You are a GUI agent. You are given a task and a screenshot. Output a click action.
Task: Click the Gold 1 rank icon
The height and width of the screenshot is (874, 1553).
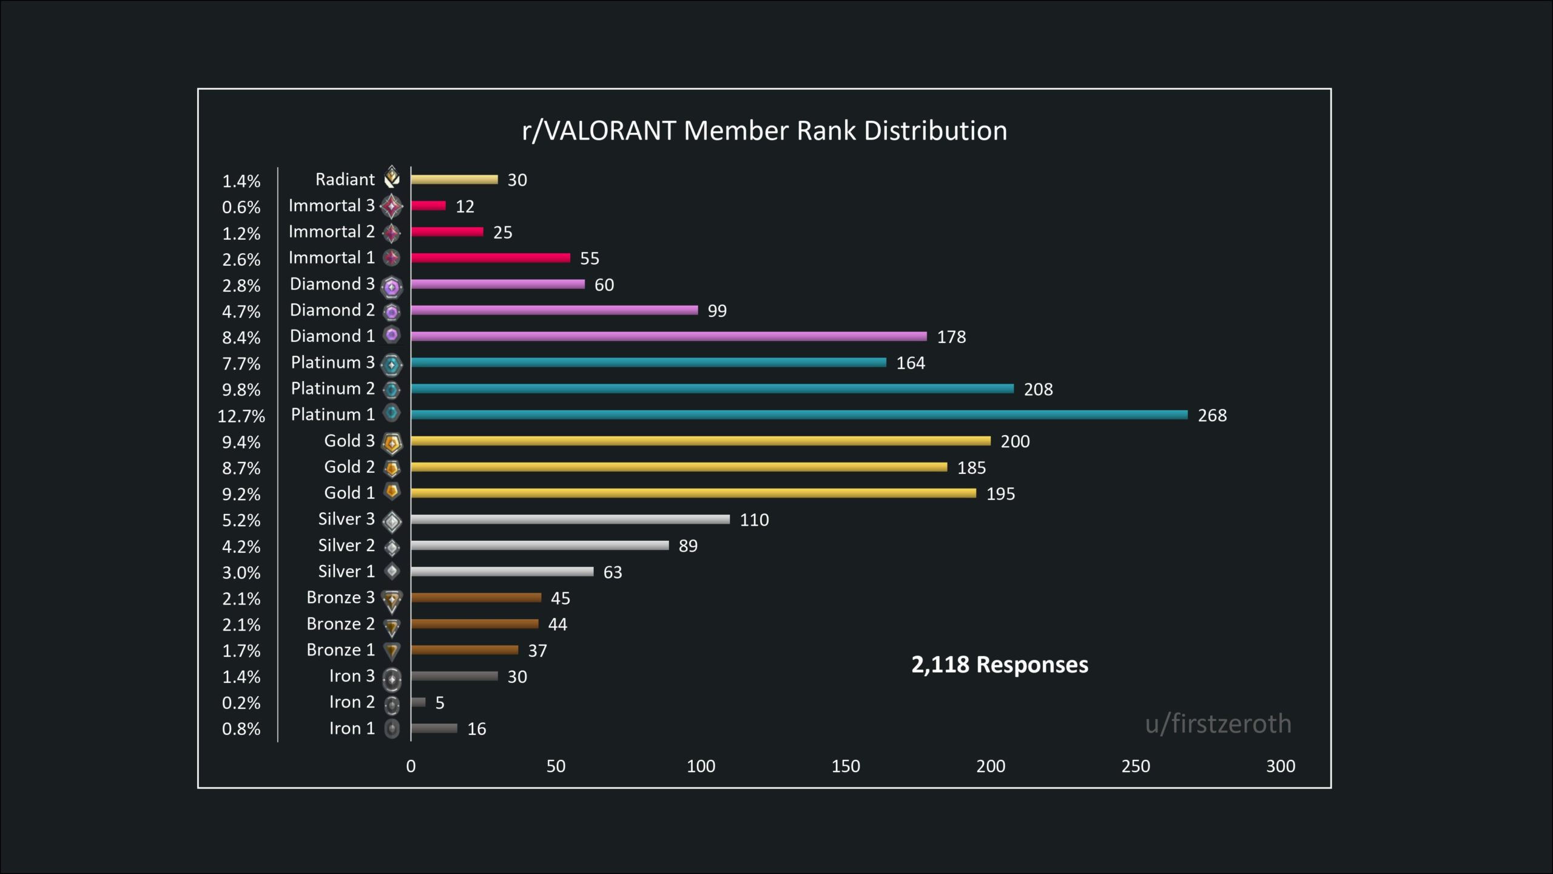pos(392,492)
